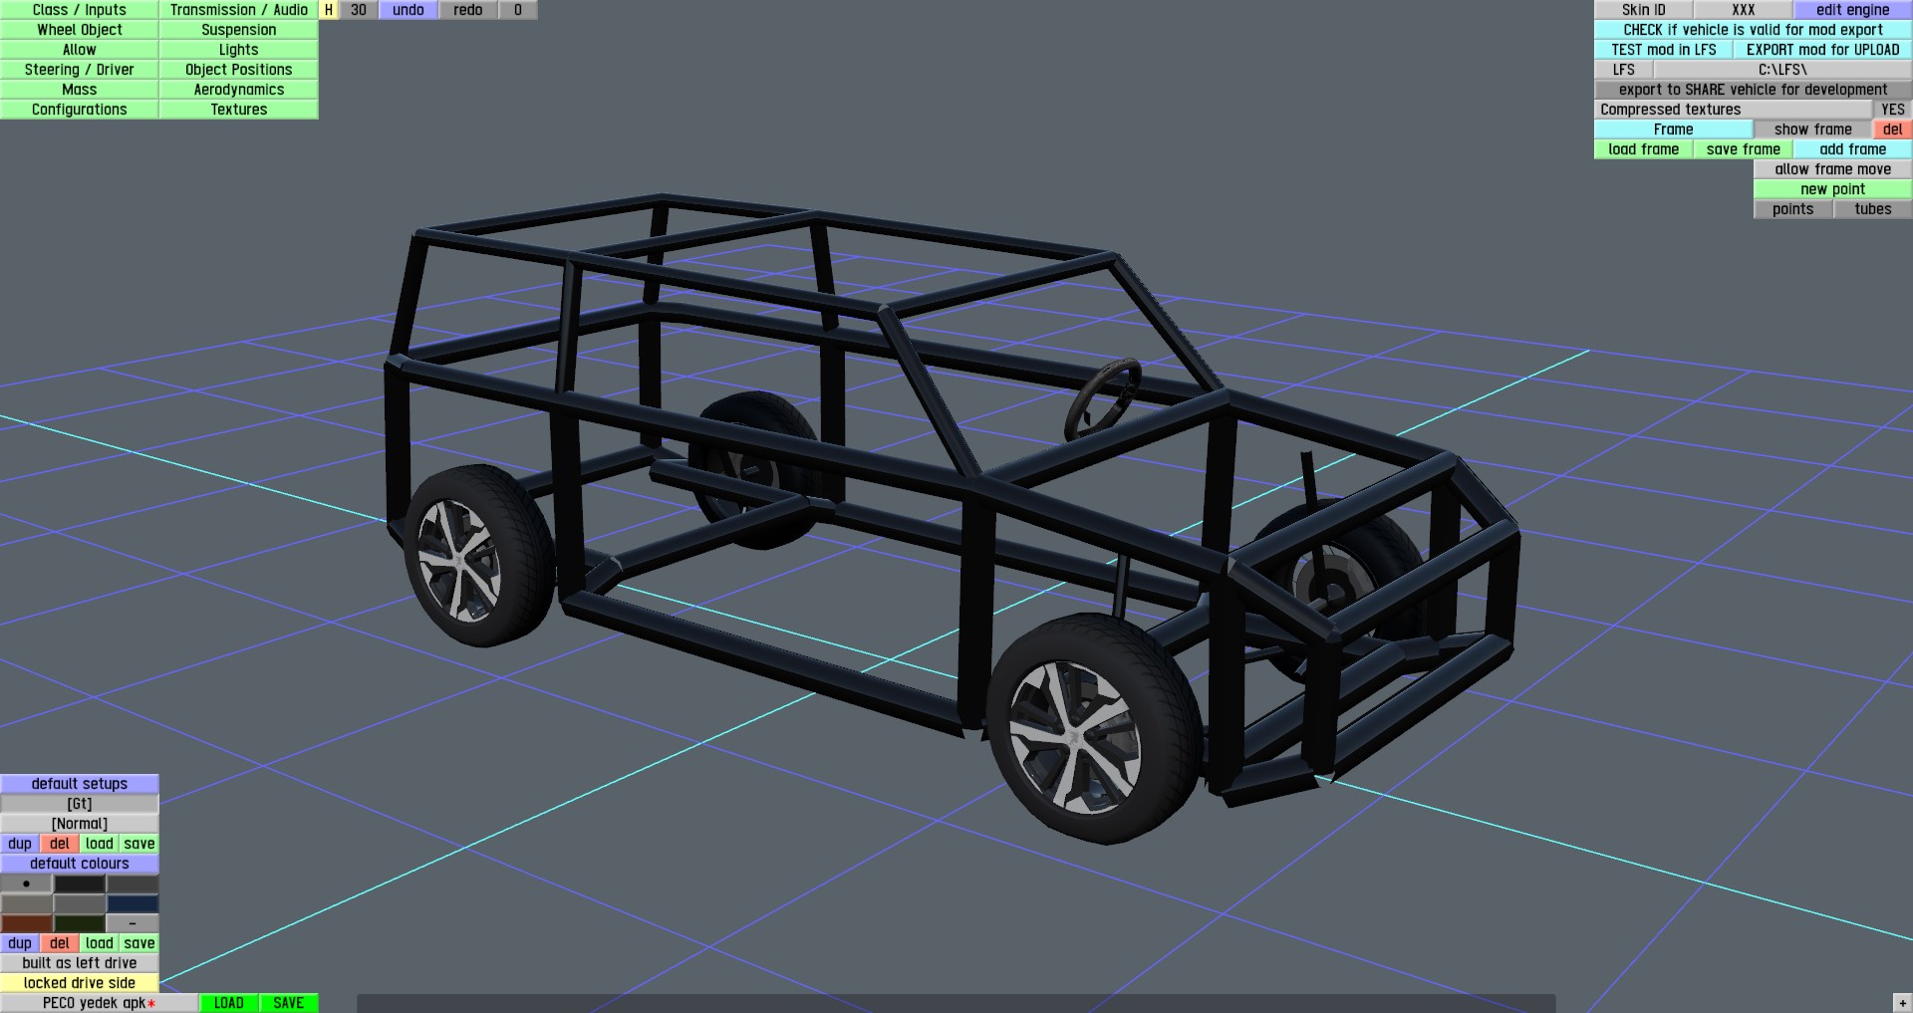Image resolution: width=1913 pixels, height=1013 pixels.
Task: Open the Textures section
Action: pyautogui.click(x=239, y=110)
